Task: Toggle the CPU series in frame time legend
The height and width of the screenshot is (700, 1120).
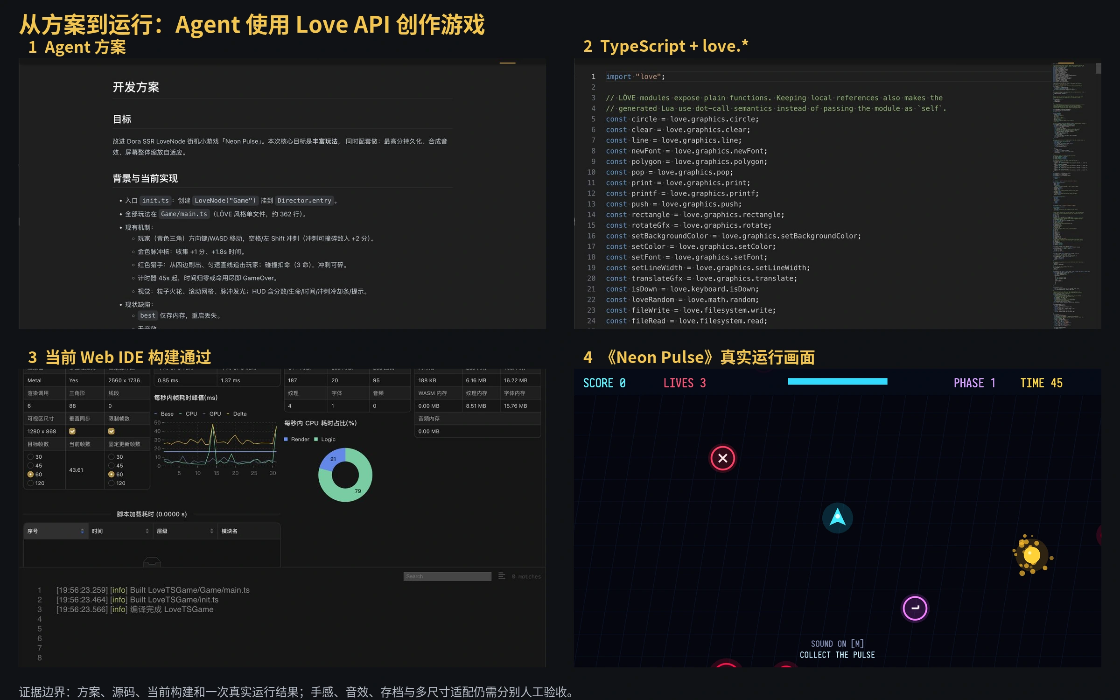Action: point(188,414)
